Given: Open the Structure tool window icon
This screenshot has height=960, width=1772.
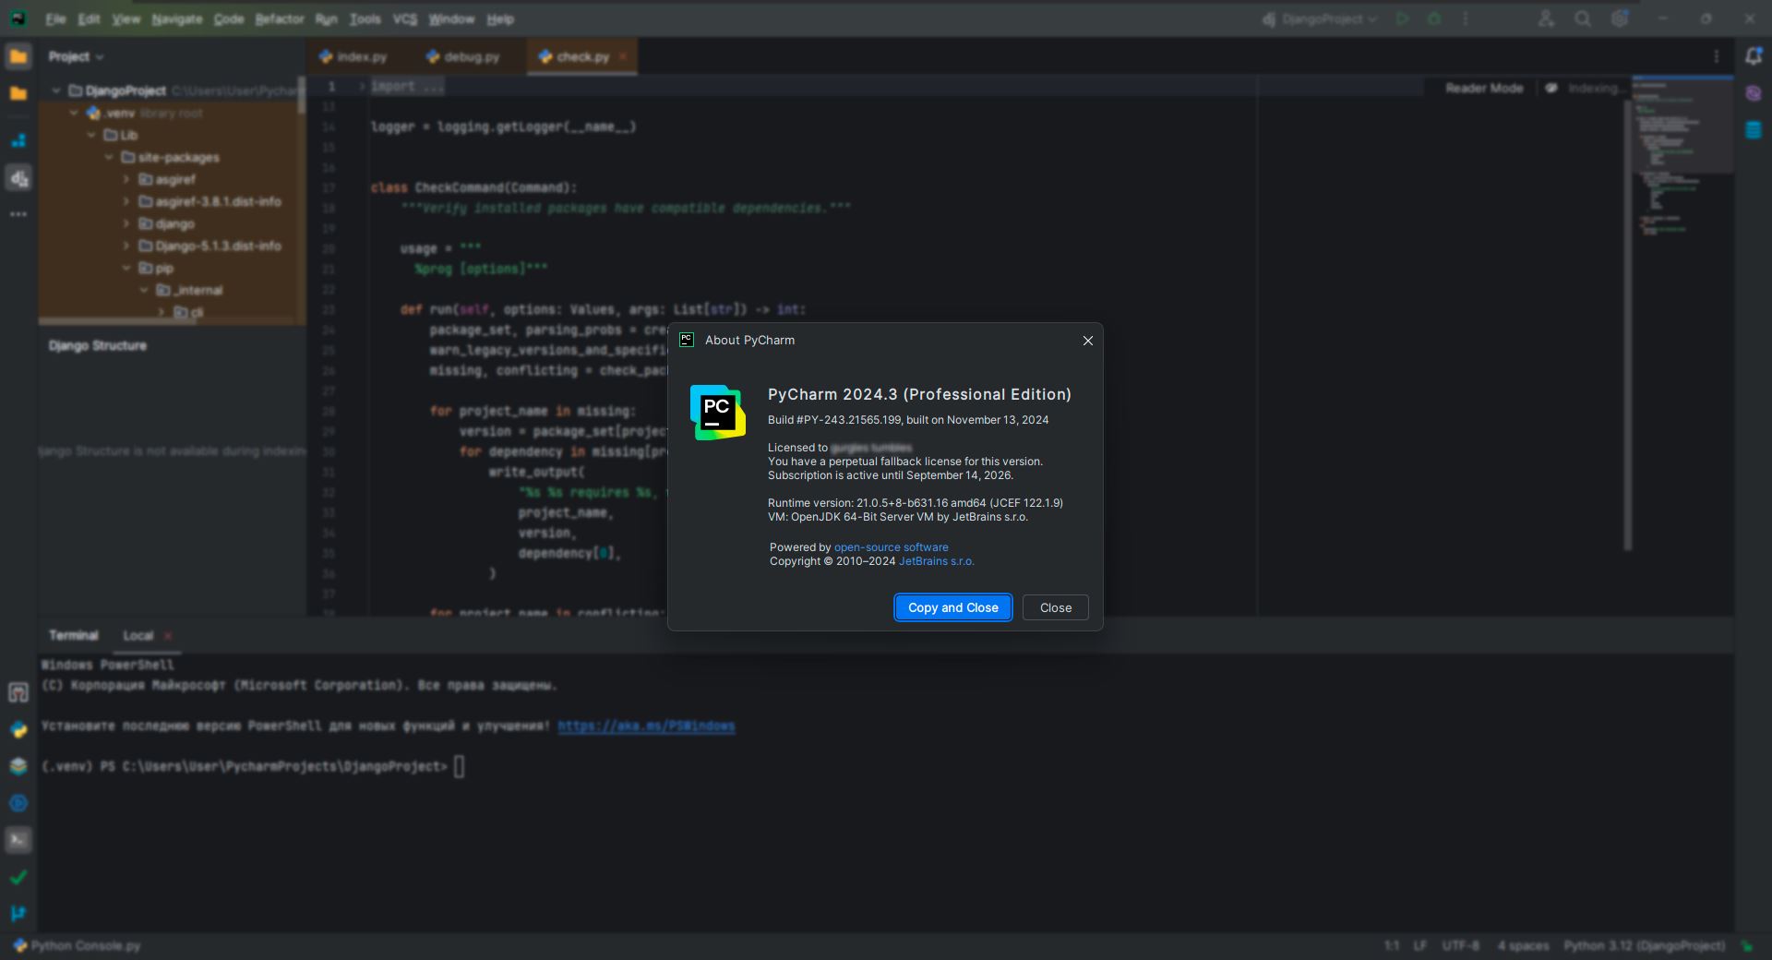Looking at the screenshot, I should click(x=18, y=140).
